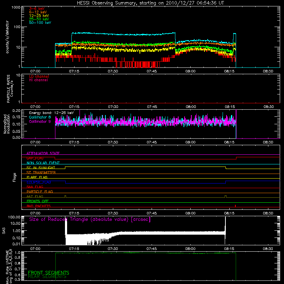Click the SAS vertical axis label
284x284 pixels.
(x=4, y=231)
